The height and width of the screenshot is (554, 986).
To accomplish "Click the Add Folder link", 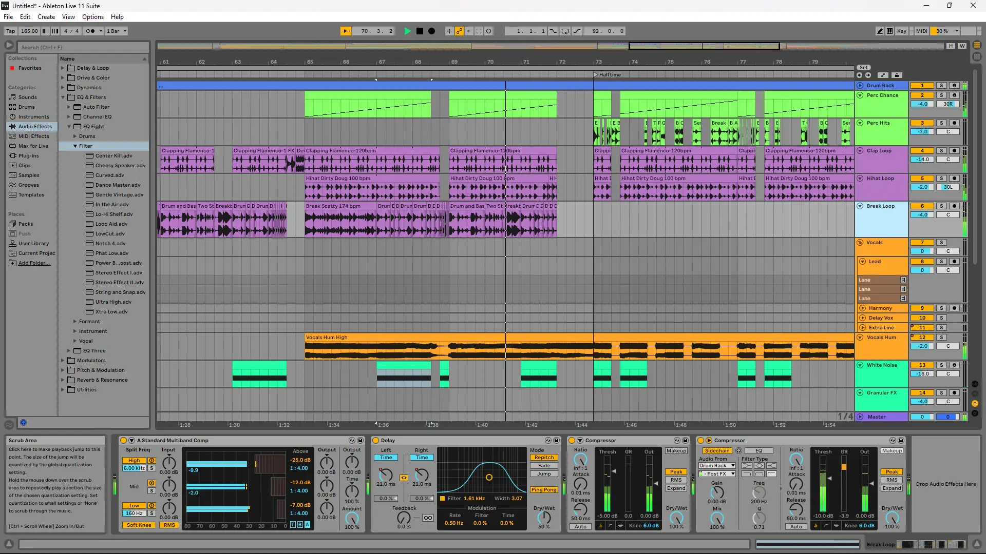I will pyautogui.click(x=34, y=263).
